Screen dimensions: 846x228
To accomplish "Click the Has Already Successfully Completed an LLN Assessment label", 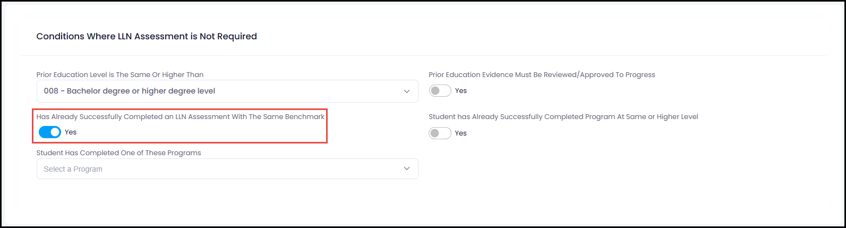I will coord(181,117).
